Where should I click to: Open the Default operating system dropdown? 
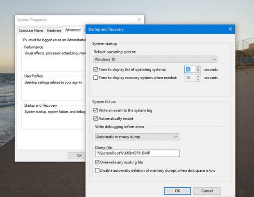[x=155, y=59]
